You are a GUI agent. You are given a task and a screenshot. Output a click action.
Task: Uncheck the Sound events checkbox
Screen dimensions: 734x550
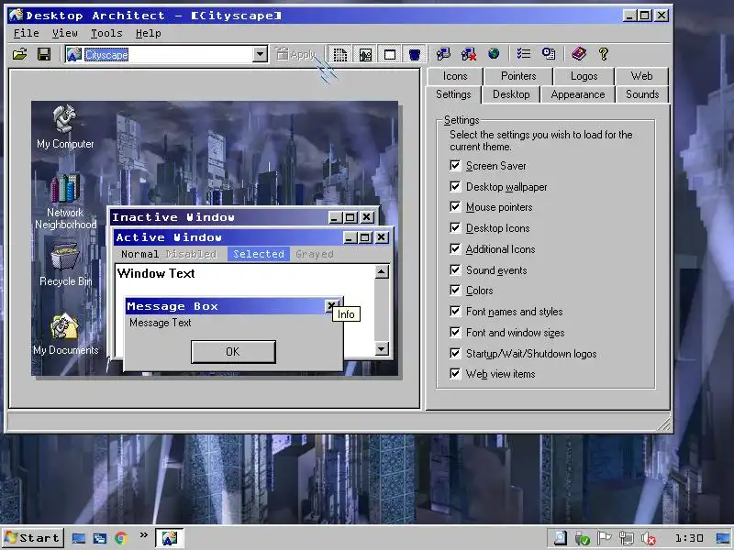pyautogui.click(x=455, y=269)
